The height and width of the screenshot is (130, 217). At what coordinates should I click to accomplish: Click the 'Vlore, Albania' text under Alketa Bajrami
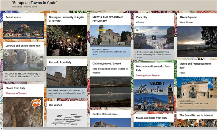click(186, 22)
